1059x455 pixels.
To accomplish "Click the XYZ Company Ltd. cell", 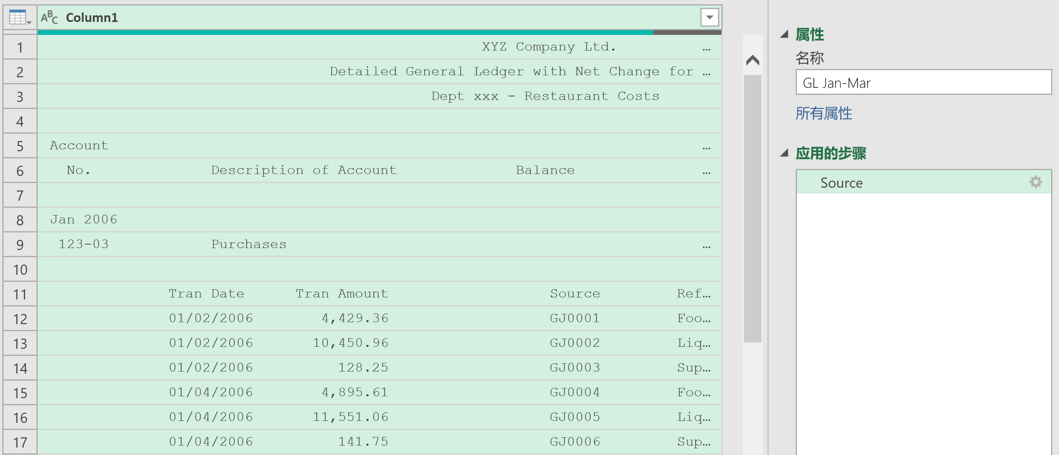I will 549,47.
